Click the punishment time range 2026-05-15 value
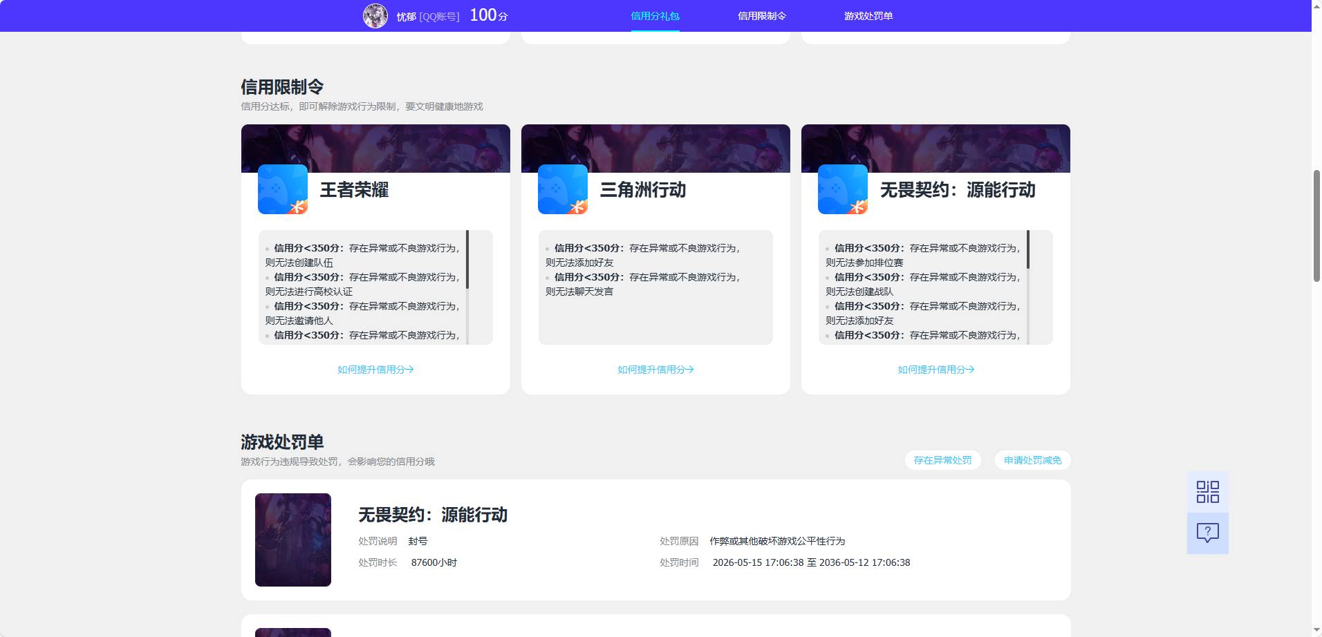 pos(811,562)
